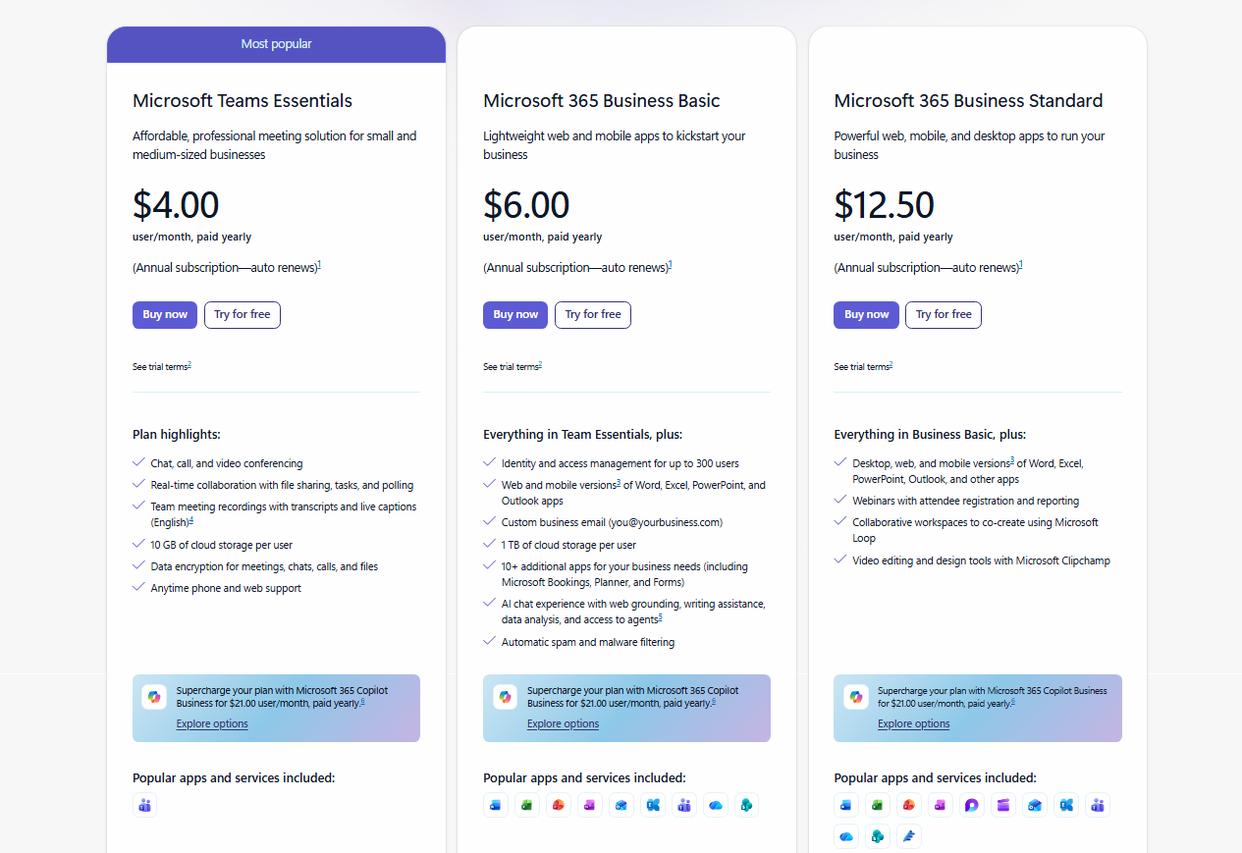This screenshot has width=1242, height=853.
Task: Open Explore options link under Business Basic
Action: pos(563,724)
